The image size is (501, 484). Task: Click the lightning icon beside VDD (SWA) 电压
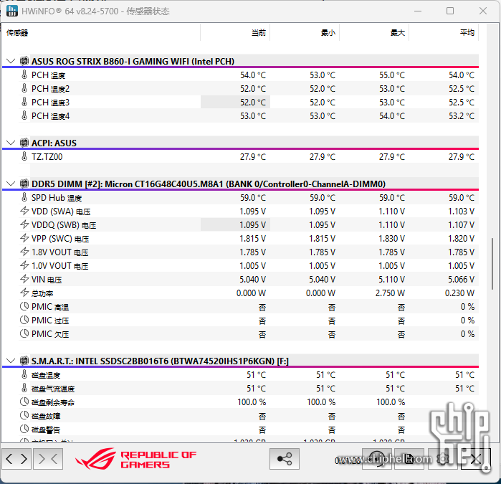24,211
